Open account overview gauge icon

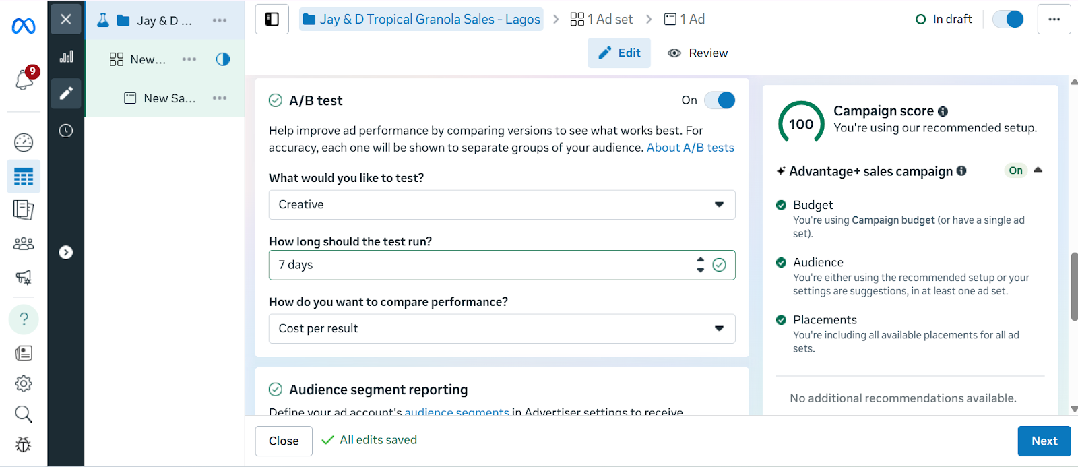point(24,142)
